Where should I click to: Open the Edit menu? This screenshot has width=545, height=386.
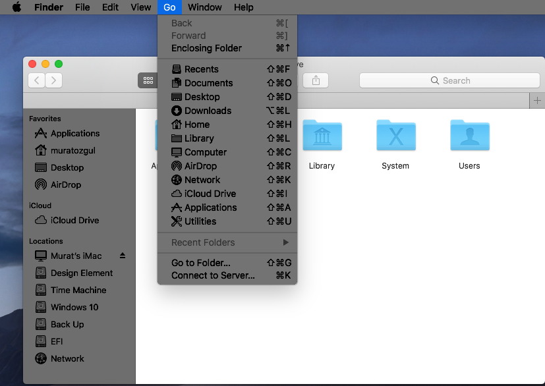[x=110, y=7]
